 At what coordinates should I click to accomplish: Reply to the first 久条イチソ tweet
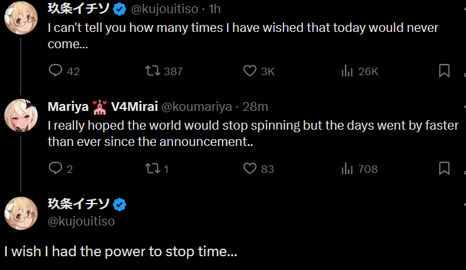point(56,71)
